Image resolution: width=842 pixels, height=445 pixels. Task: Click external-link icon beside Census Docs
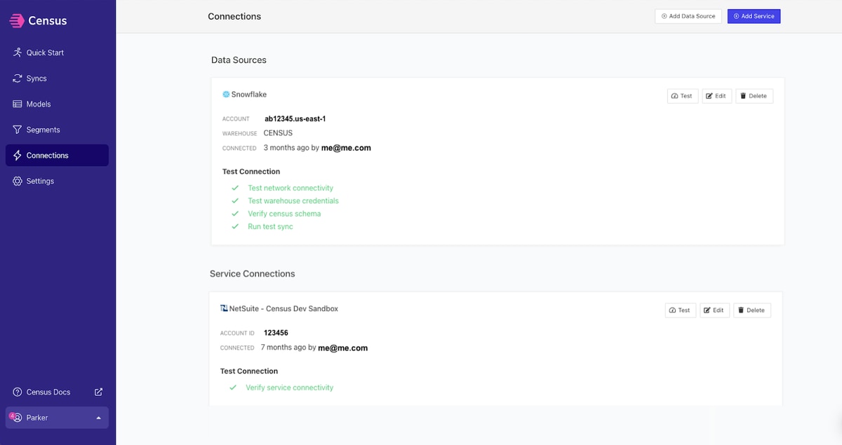98,392
